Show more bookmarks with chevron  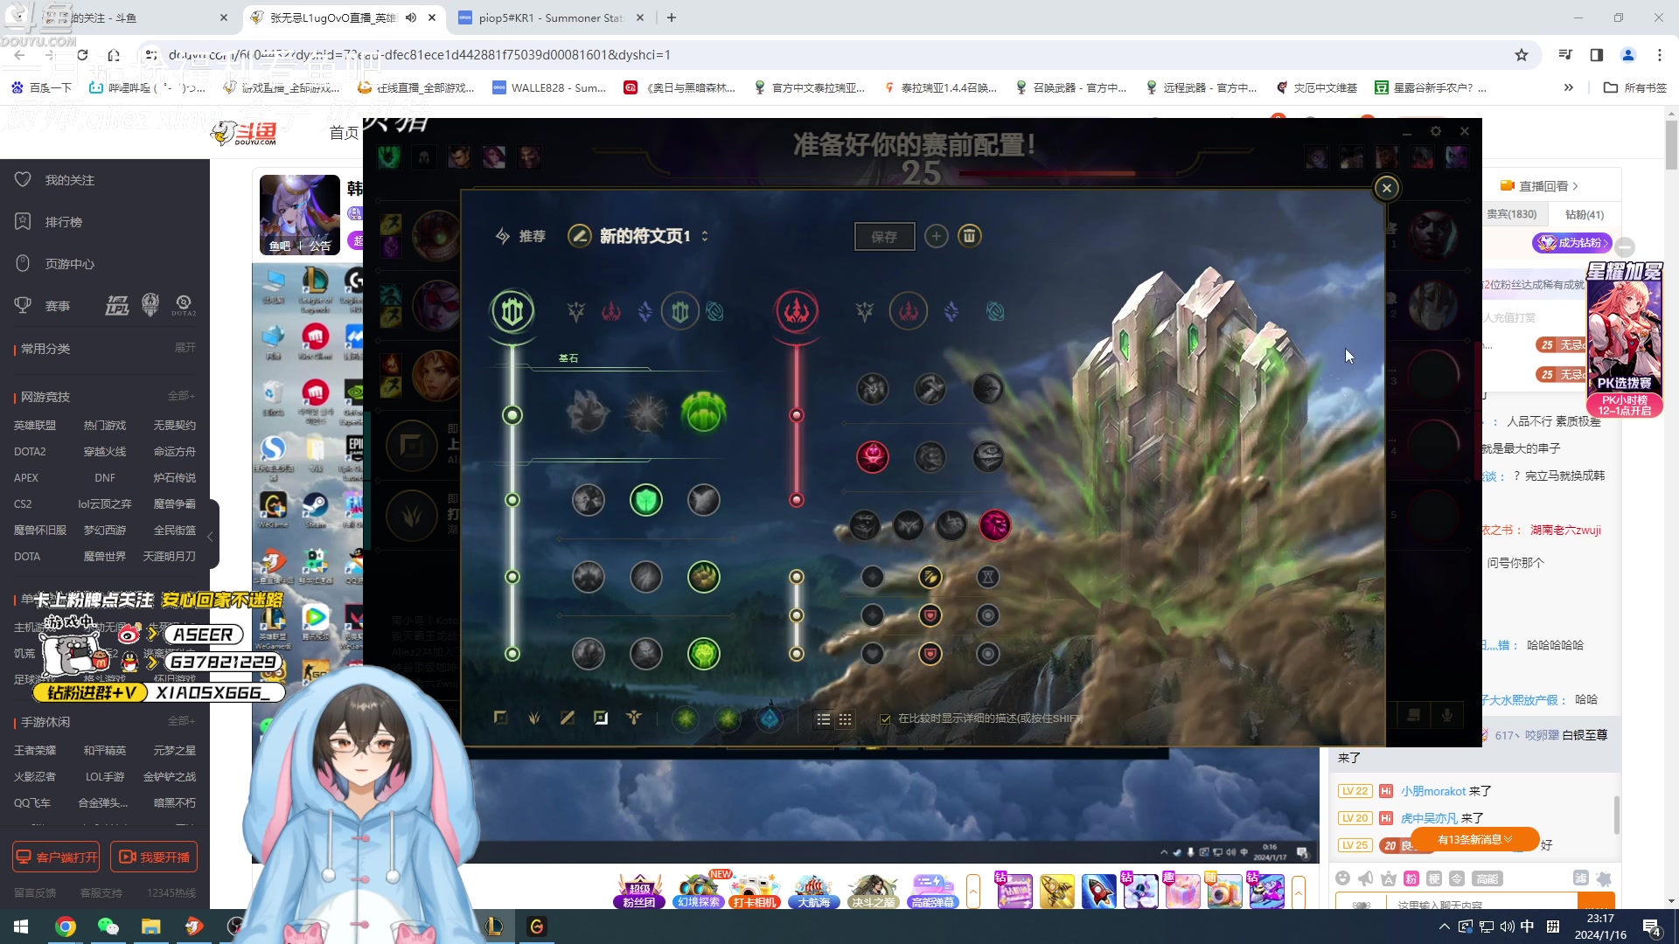tap(1568, 87)
